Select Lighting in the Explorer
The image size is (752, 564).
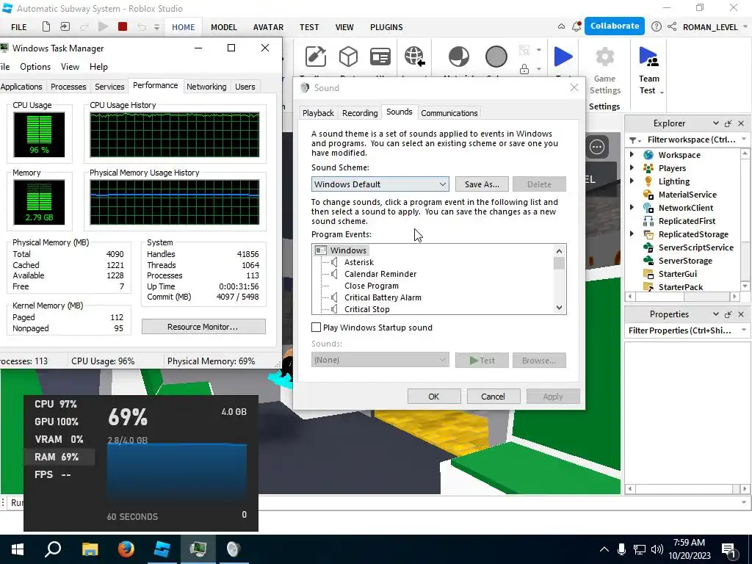(674, 181)
